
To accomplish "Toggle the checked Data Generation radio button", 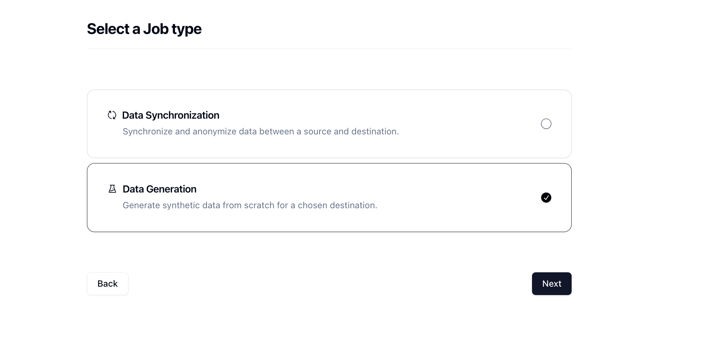I will pyautogui.click(x=546, y=198).
